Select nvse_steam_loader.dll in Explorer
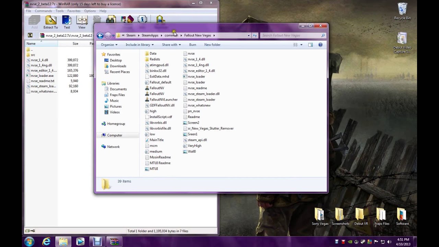439x247 pixels. click(201, 94)
